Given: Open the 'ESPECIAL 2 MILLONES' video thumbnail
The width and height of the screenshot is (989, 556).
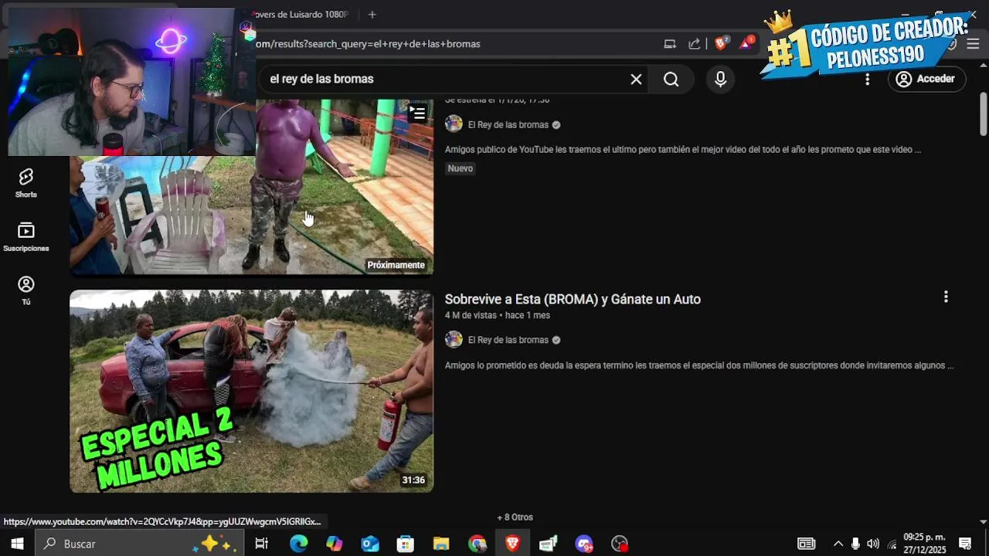Looking at the screenshot, I should 252,392.
